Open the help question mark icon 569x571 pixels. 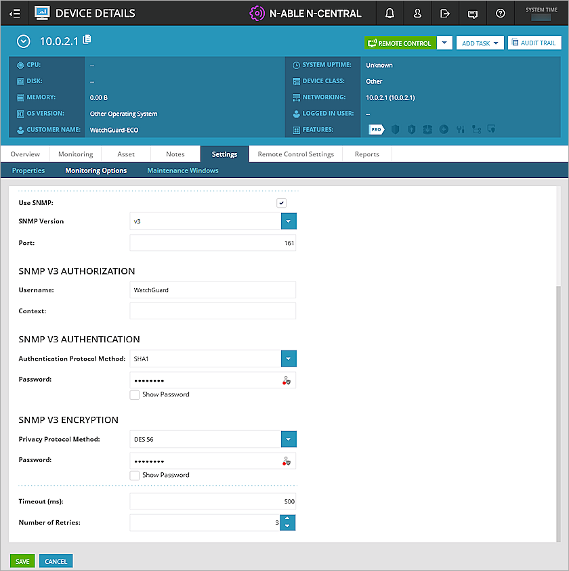coord(501,14)
